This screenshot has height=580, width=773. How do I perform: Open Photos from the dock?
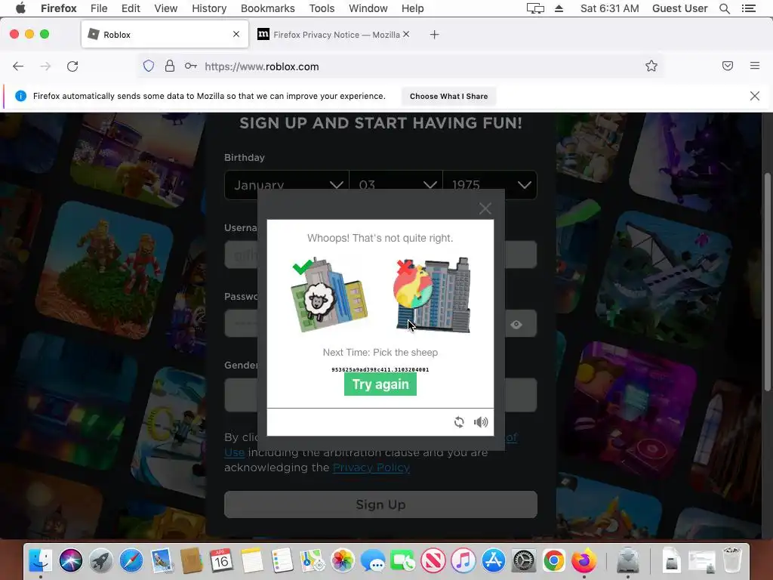(x=343, y=561)
